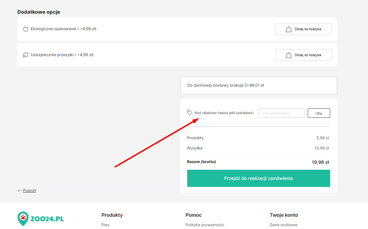Focus the Kod promocyjny input field
The image size is (368, 229).
282,113
